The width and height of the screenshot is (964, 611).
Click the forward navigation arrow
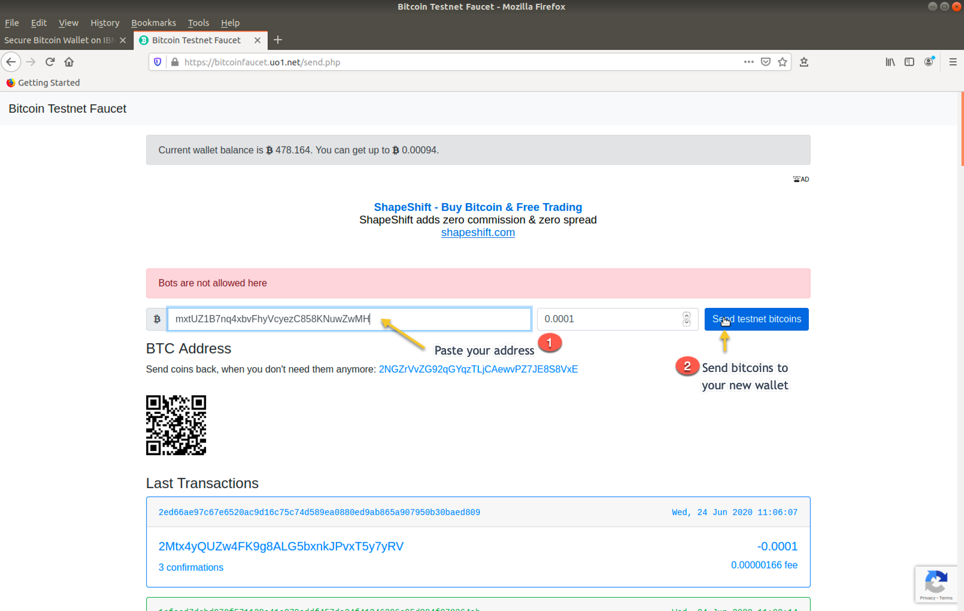pos(31,62)
